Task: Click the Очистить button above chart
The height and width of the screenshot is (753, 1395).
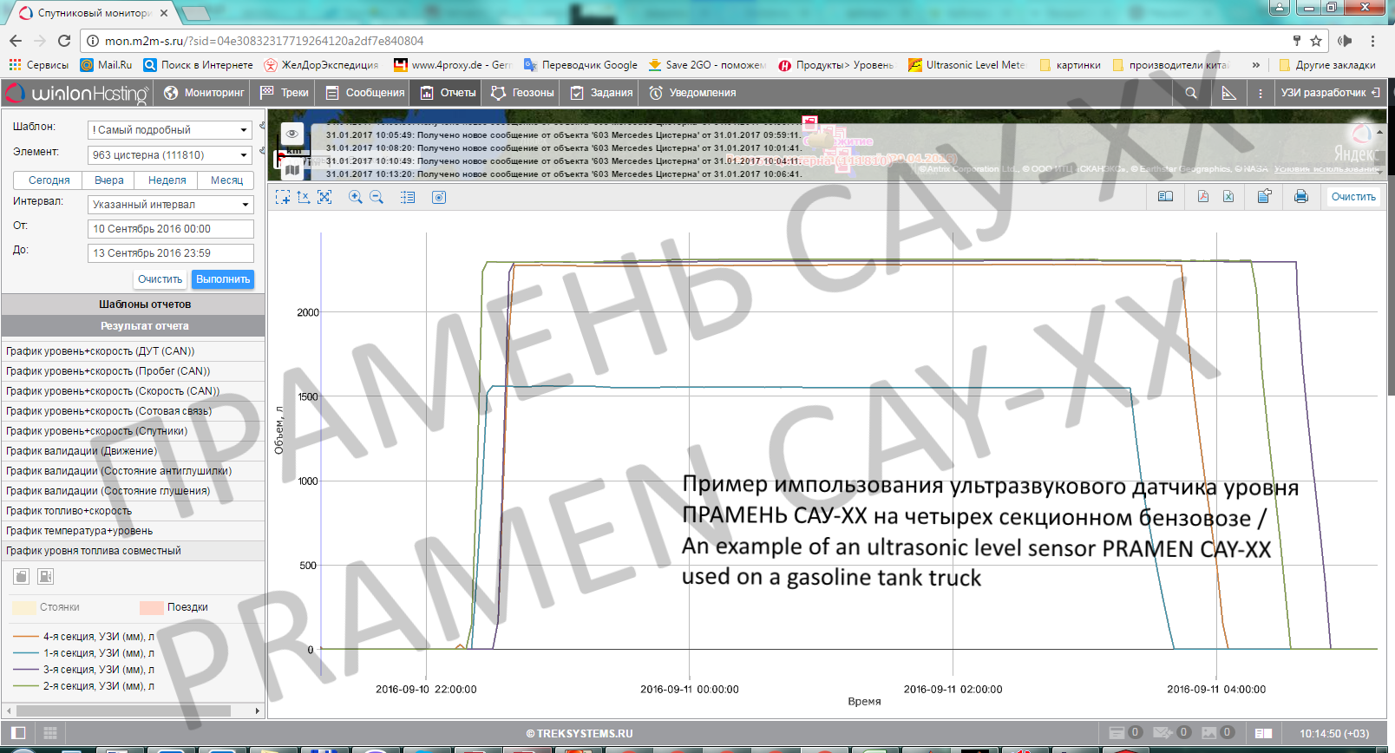Action: [x=1352, y=197]
